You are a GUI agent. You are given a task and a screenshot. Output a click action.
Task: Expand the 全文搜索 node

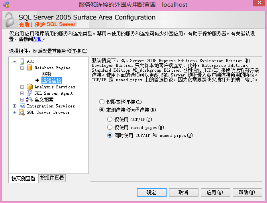pyautogui.click(x=22, y=100)
